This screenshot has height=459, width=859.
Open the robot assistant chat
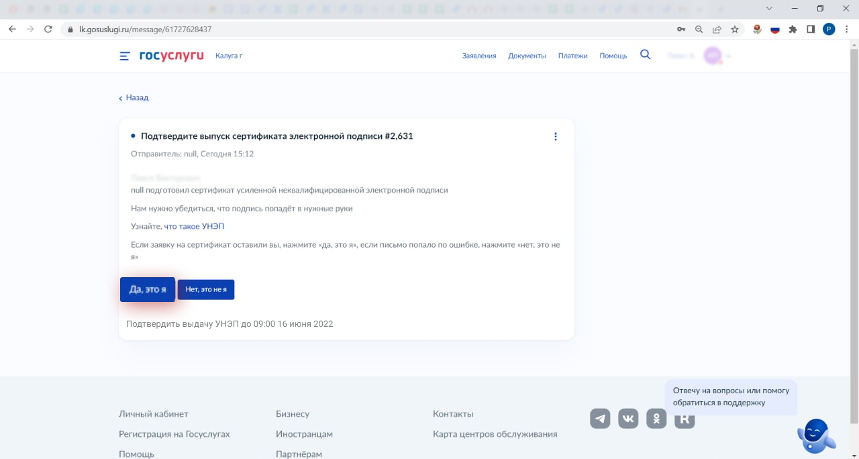tap(816, 436)
